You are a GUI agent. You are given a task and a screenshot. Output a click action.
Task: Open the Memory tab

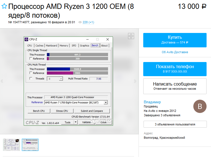[64, 46]
